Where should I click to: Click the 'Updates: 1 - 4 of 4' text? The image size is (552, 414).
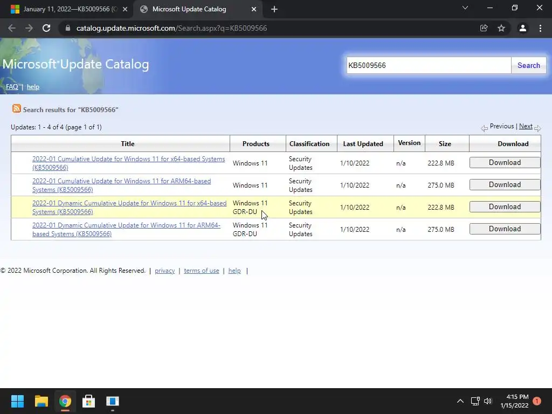[56, 127]
